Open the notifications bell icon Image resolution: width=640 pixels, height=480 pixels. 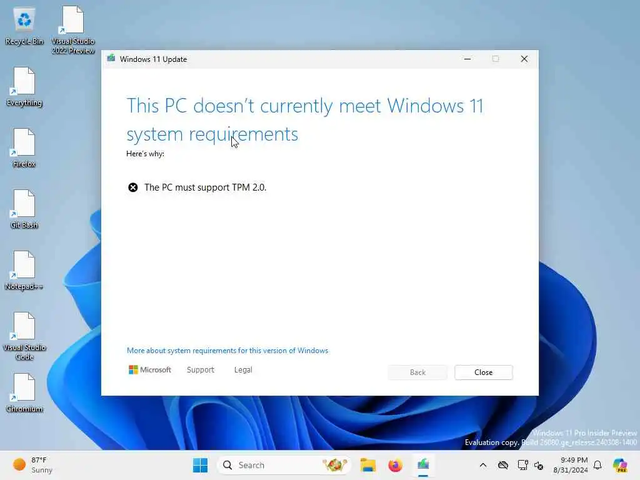(x=597, y=465)
